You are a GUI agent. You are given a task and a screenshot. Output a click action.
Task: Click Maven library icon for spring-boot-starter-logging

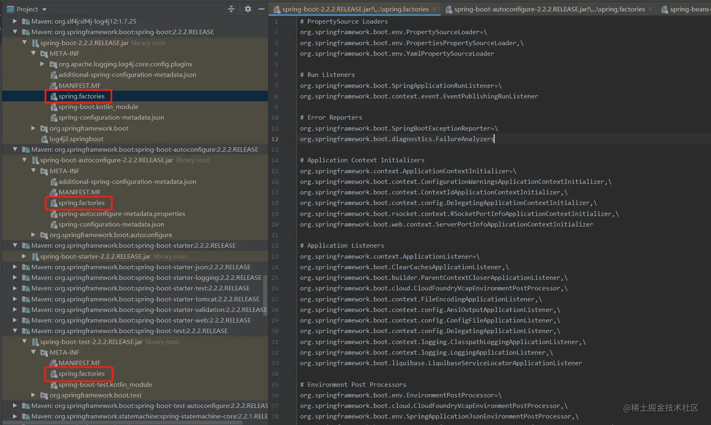tap(26, 278)
